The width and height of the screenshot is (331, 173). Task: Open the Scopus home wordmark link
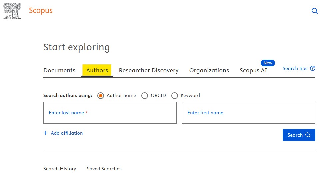pos(41,10)
